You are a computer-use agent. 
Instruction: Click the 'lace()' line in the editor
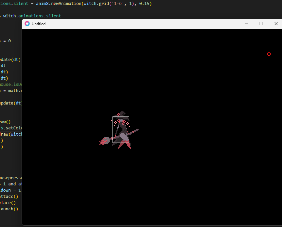point(8,203)
